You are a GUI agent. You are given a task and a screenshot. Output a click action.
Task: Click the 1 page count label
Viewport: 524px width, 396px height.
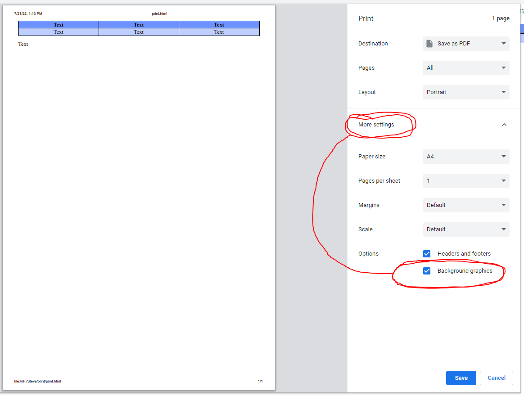pyautogui.click(x=501, y=18)
